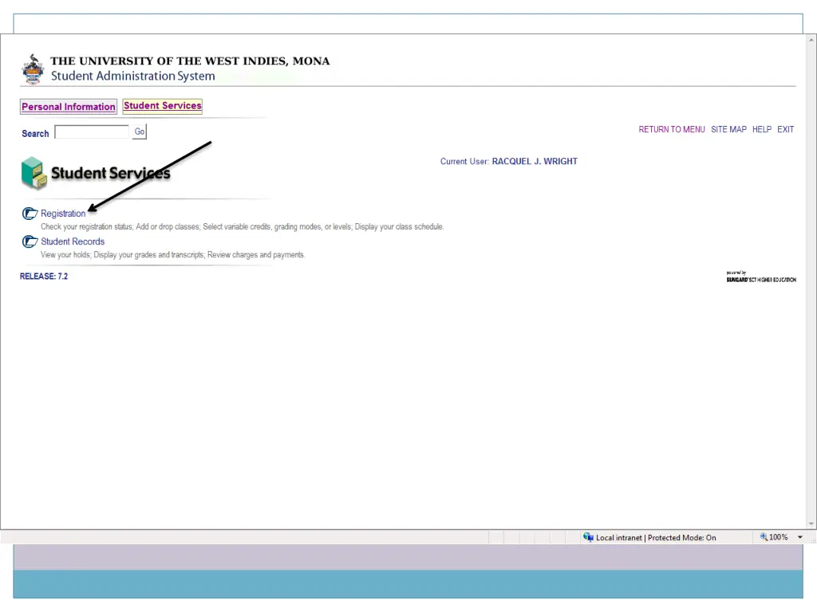Click the folder icon beside Registration
Image resolution: width=817 pixels, height=612 pixels.
pos(30,214)
